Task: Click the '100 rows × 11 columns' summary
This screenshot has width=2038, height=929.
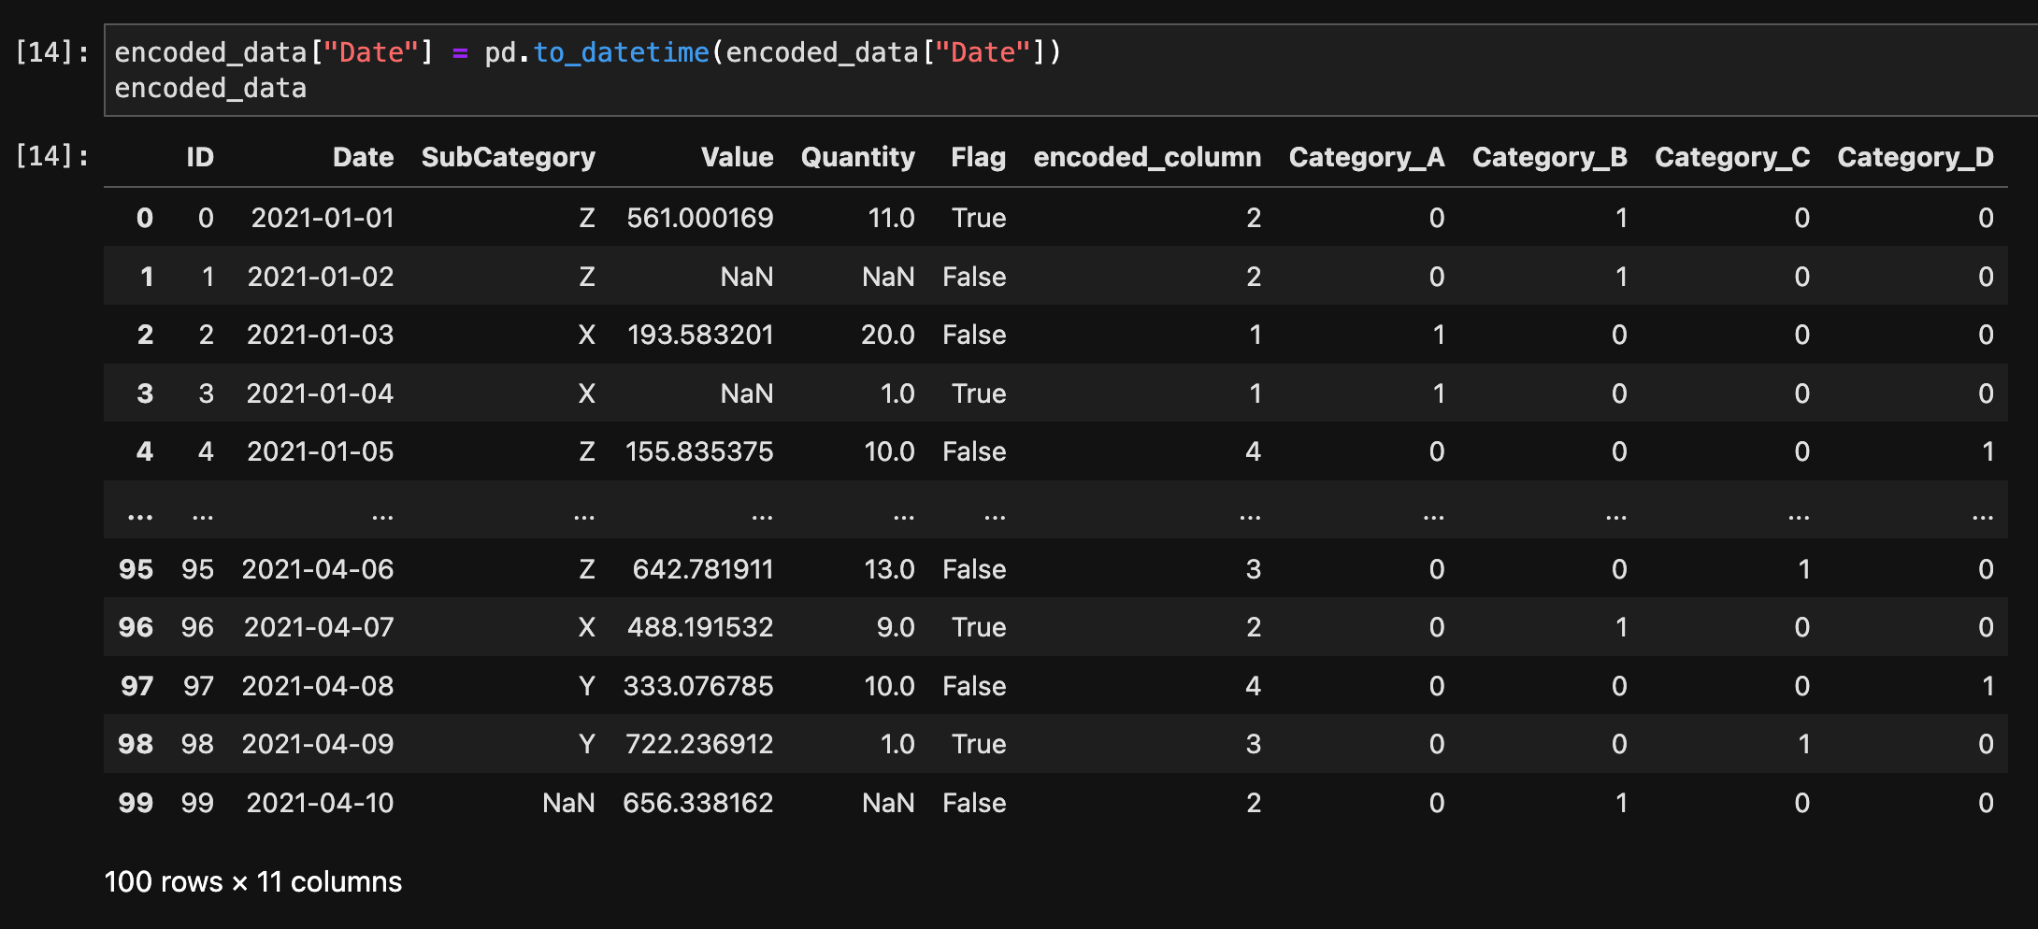Action: pos(252,881)
